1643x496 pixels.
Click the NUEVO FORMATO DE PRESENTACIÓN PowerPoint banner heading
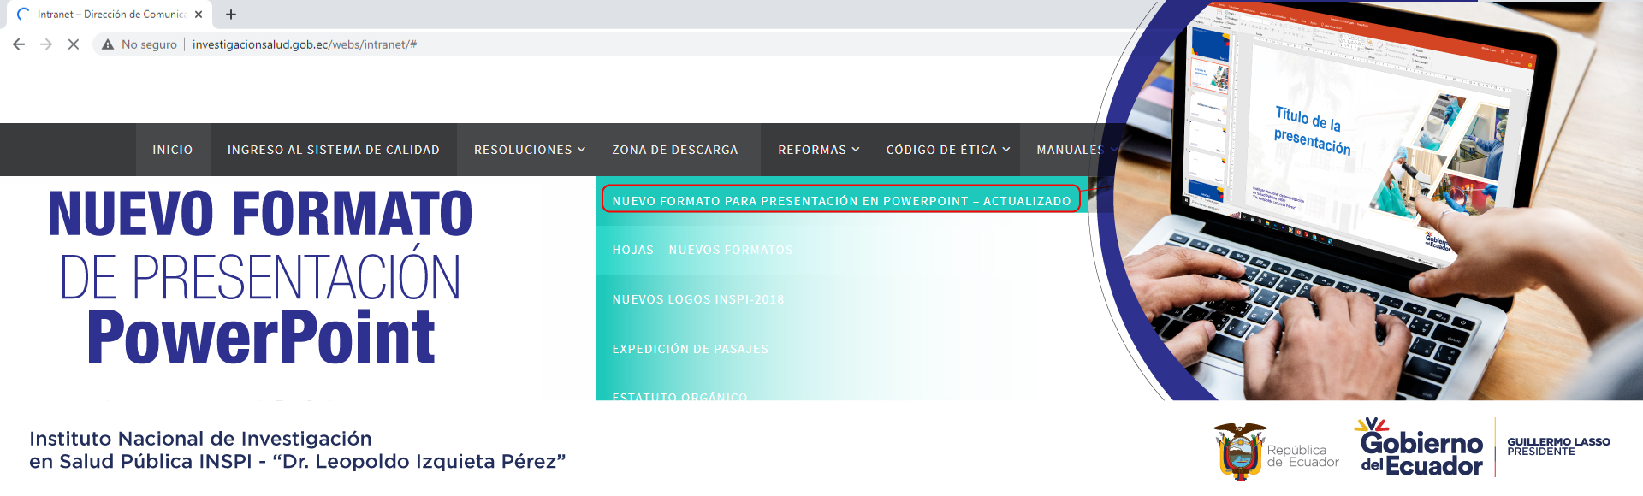click(260, 276)
